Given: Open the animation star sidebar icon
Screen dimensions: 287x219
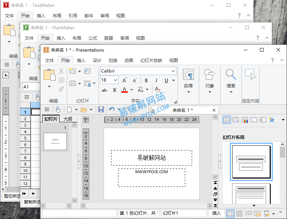Looking at the screenshot, I should [x=271, y=120].
